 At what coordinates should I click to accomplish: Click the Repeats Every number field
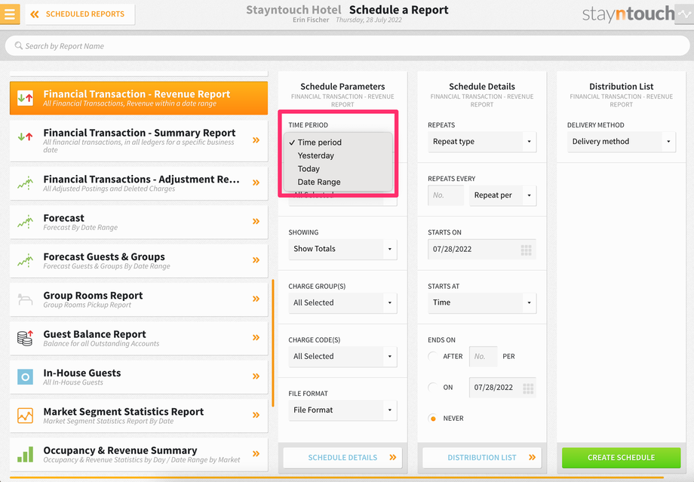tap(446, 195)
